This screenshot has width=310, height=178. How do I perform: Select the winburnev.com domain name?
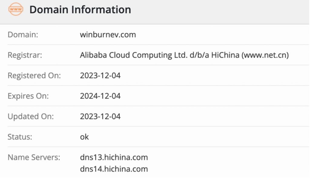coord(108,35)
